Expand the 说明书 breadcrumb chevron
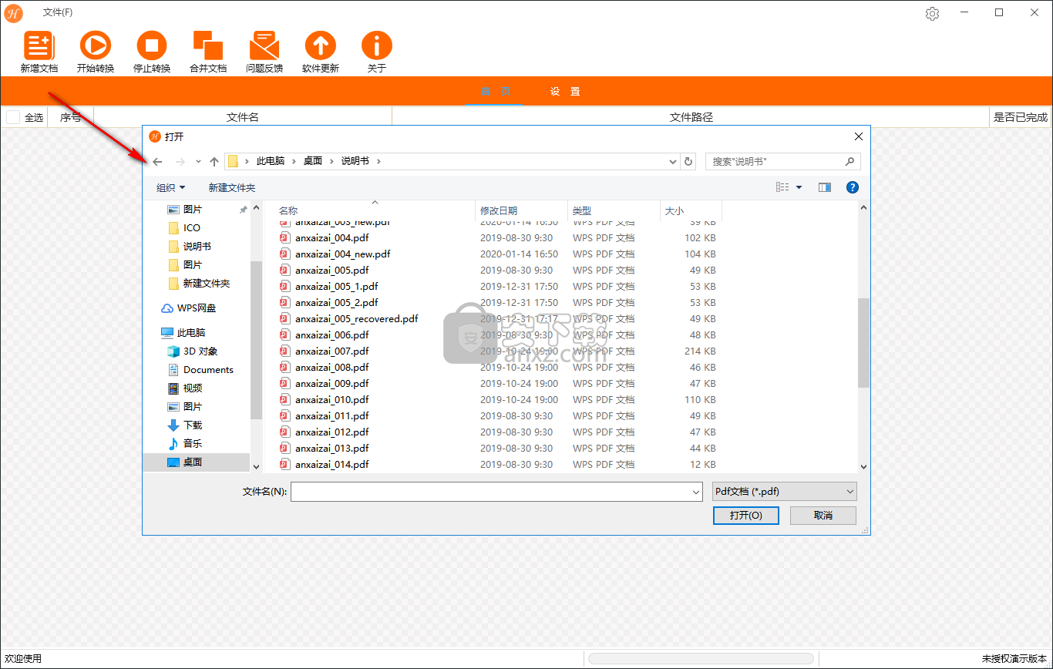The width and height of the screenshot is (1053, 669). [378, 161]
